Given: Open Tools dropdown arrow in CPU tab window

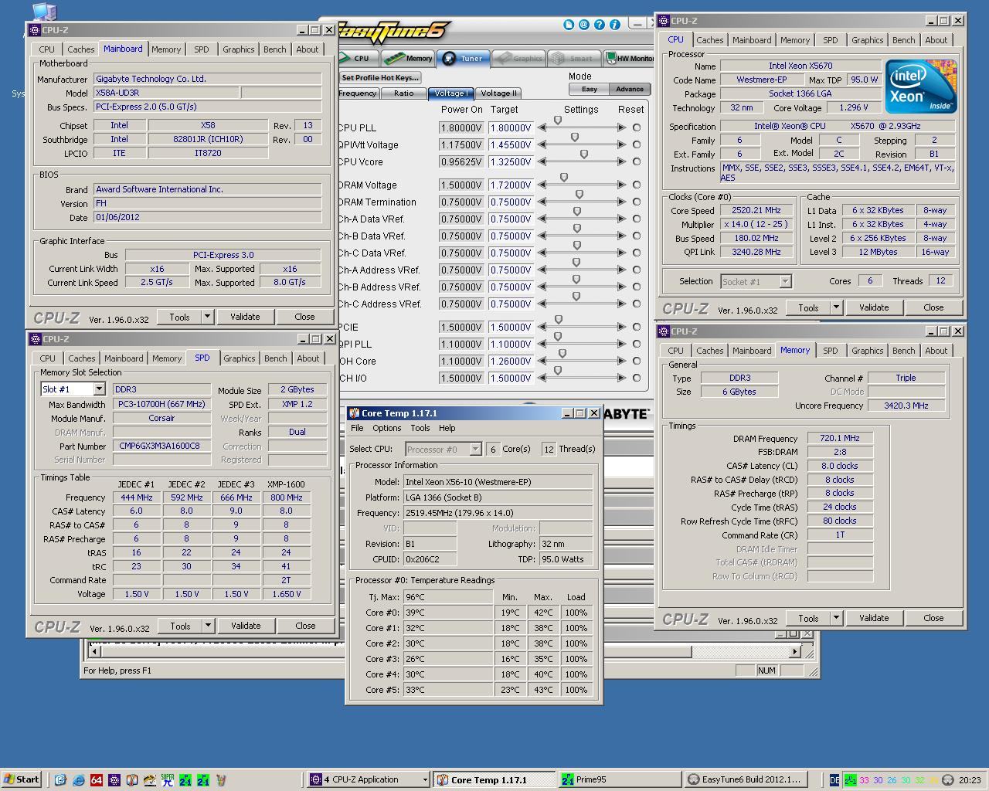Looking at the screenshot, I should pyautogui.click(x=836, y=307).
